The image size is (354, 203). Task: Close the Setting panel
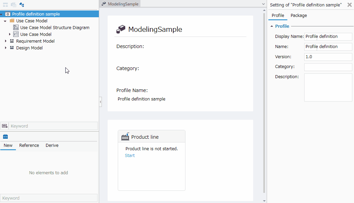349,5
